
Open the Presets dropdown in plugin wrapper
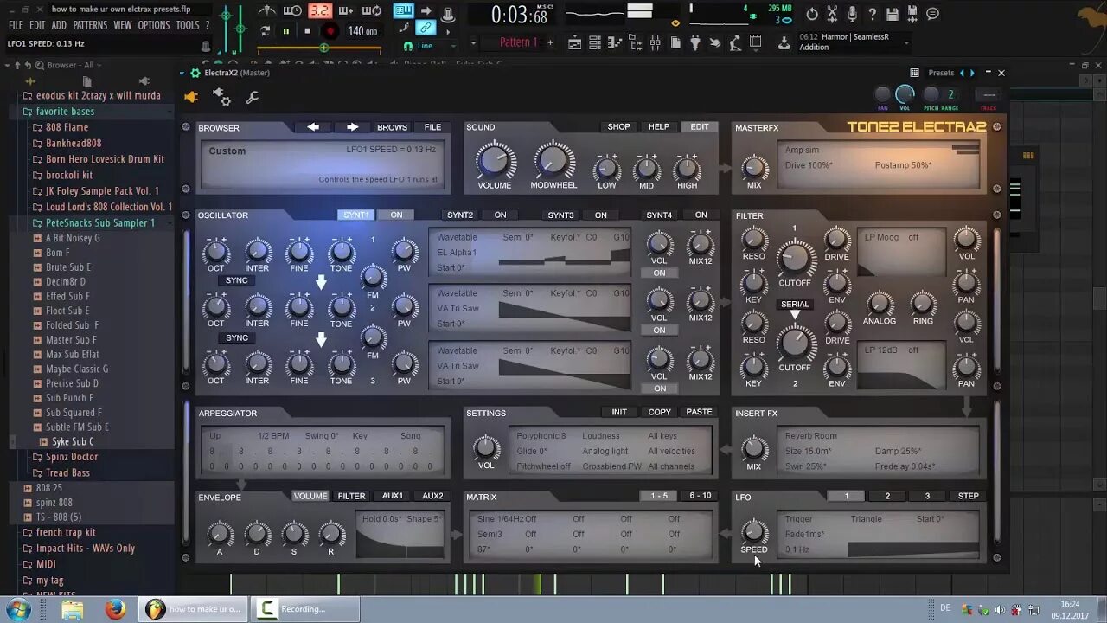pos(941,73)
